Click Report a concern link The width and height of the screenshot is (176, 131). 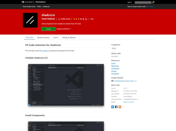coord(129,102)
